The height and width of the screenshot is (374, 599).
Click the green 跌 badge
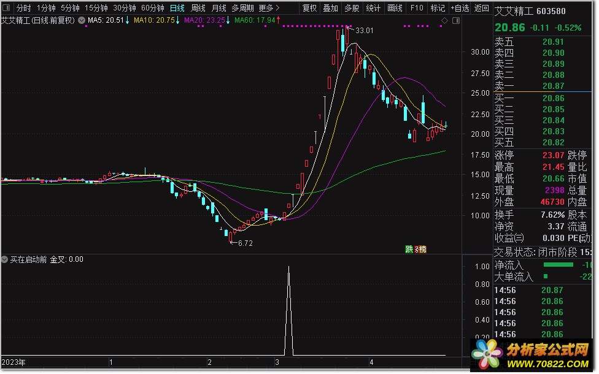point(409,250)
